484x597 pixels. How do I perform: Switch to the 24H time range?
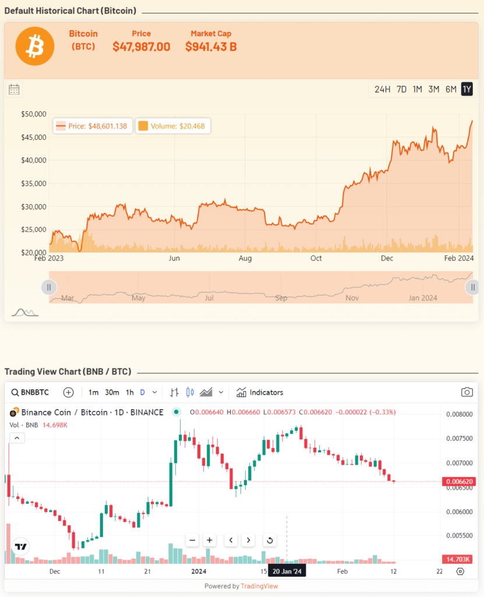tap(382, 89)
